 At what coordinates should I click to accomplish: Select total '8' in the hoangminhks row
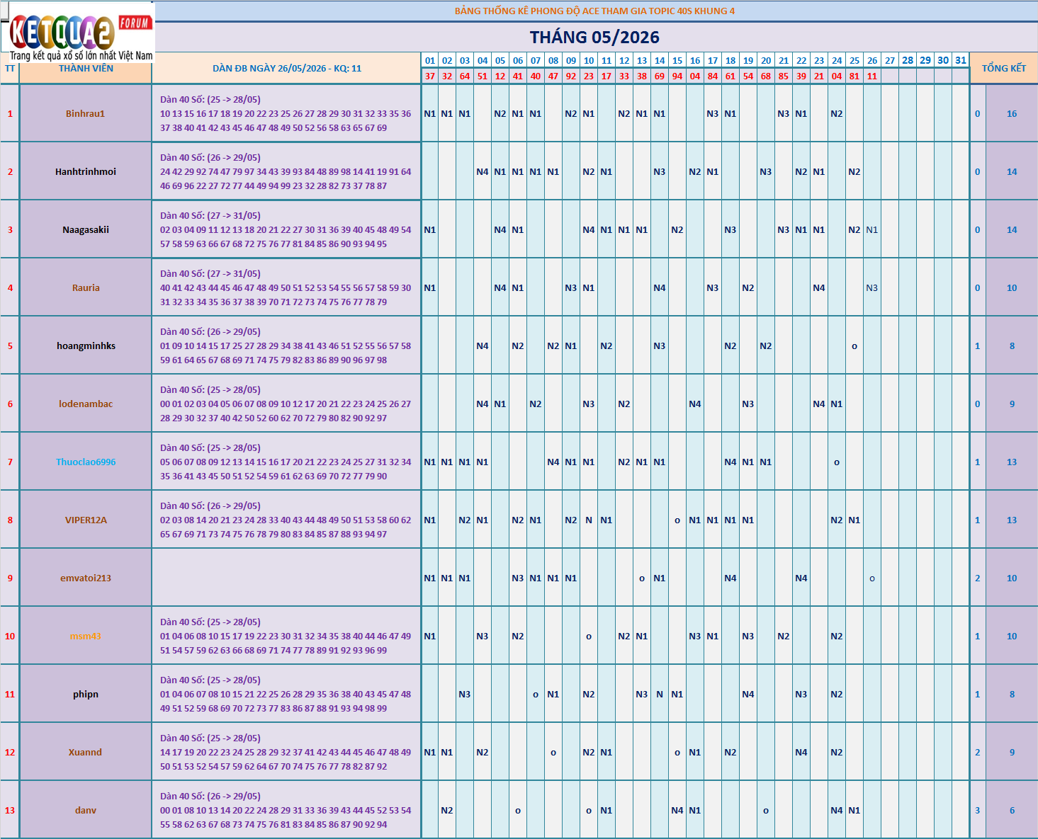[x=1012, y=346]
